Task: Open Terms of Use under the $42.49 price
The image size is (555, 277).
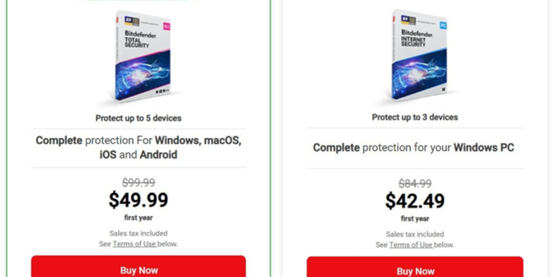Action: coord(411,245)
